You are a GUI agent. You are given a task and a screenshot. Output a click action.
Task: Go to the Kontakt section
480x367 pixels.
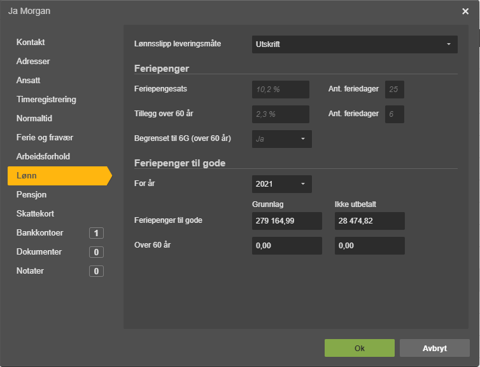(31, 42)
